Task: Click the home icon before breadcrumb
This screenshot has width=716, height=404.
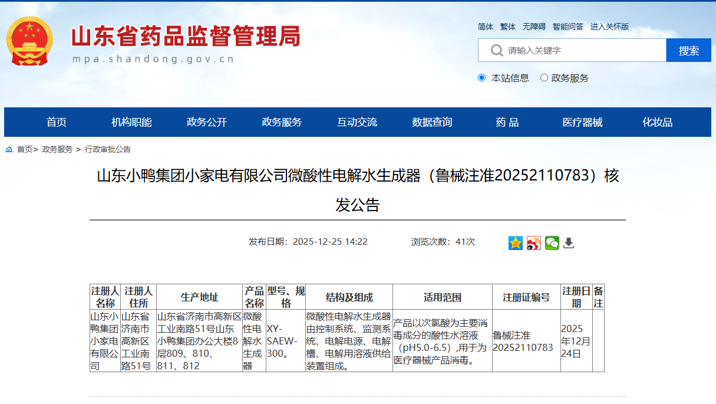Action: click(8, 150)
